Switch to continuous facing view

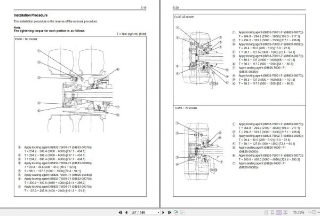click(x=285, y=212)
